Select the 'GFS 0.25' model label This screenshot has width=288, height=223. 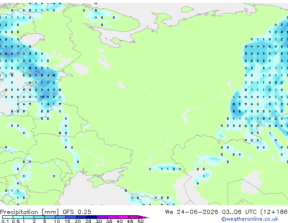[x=77, y=212]
